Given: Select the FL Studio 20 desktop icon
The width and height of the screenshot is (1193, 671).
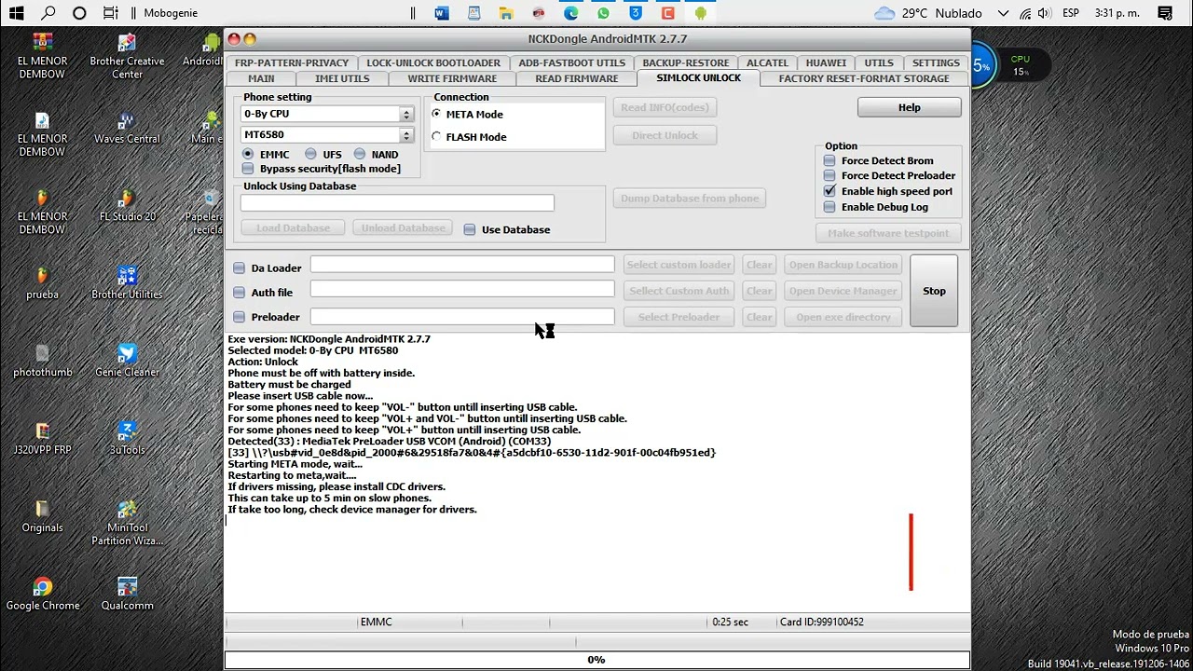Looking at the screenshot, I should point(127,205).
